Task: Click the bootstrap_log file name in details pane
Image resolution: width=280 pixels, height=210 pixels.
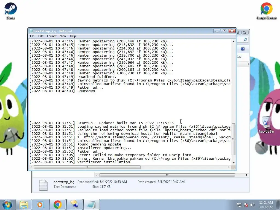Action: point(64,182)
